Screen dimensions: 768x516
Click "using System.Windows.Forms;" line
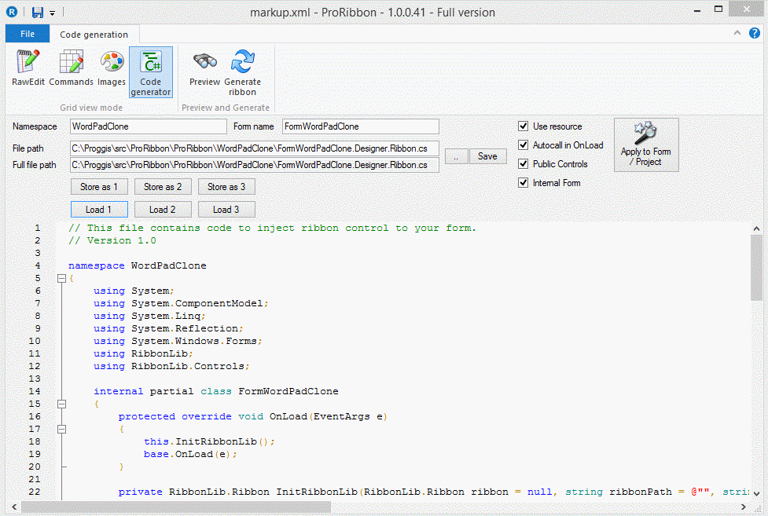(x=178, y=341)
